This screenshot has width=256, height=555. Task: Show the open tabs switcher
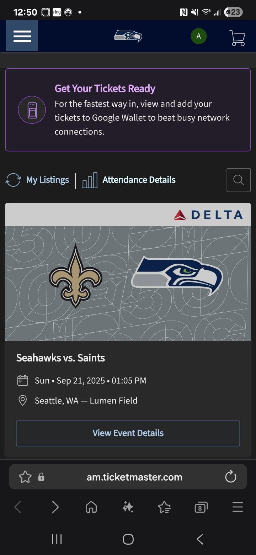tap(201, 507)
